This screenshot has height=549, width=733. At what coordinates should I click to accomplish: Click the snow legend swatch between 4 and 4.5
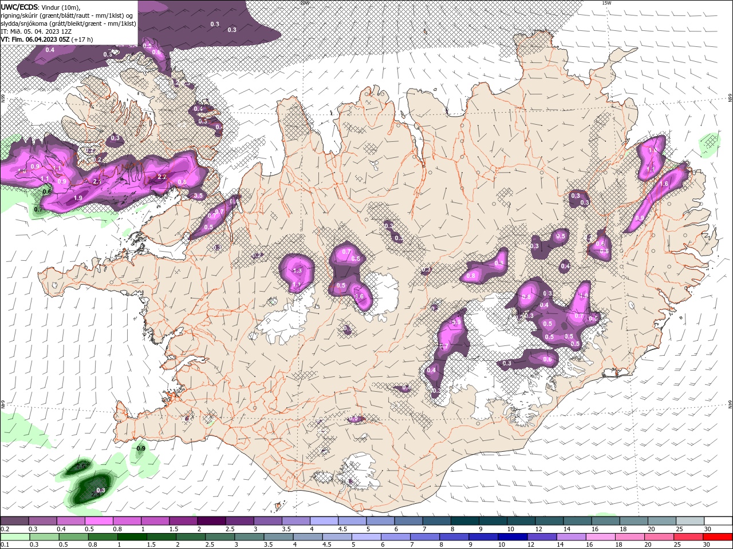pos(324,521)
